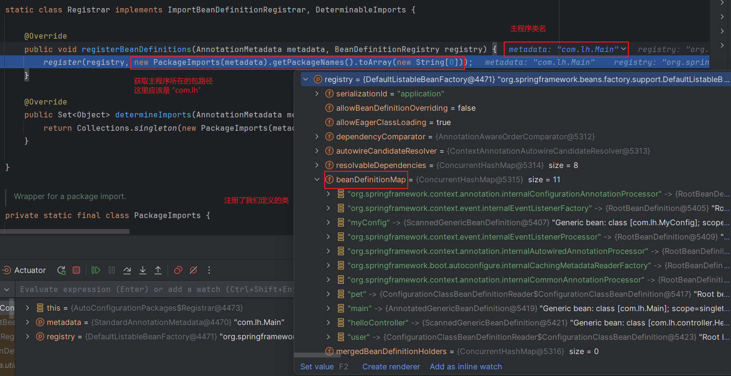Viewport: 731px width, 376px height.
Task: Click the Step Over icon
Action: [x=127, y=270]
